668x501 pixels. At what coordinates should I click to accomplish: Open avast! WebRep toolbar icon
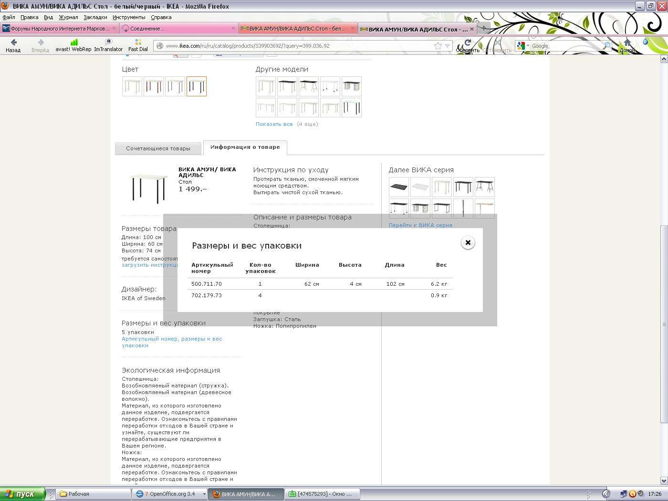pyautogui.click(x=73, y=46)
